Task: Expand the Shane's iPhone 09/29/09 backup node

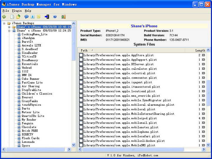Action: tap(9, 27)
